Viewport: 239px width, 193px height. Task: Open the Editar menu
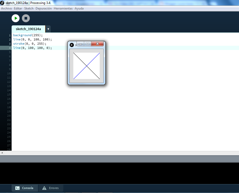18,8
